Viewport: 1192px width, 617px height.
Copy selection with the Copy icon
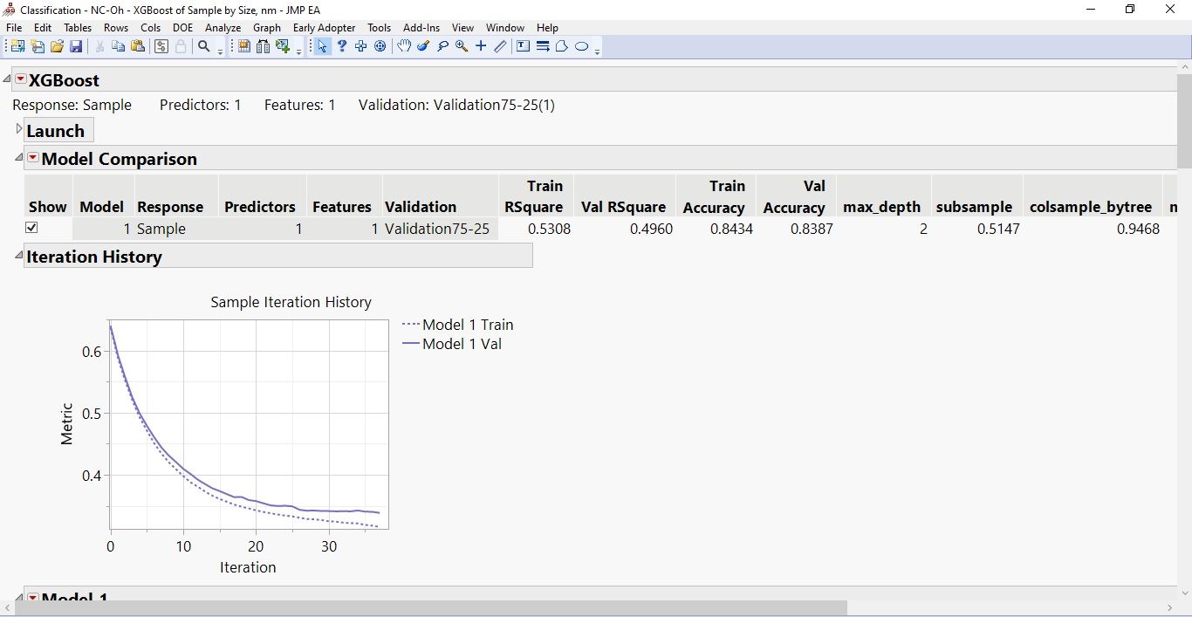118,46
